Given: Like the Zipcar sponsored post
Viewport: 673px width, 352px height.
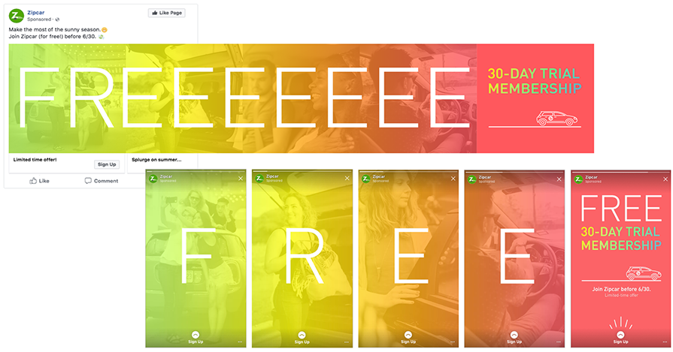Looking at the screenshot, I should pos(39,181).
